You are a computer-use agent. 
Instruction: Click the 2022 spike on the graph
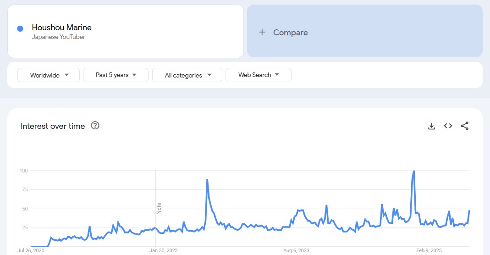click(x=207, y=179)
